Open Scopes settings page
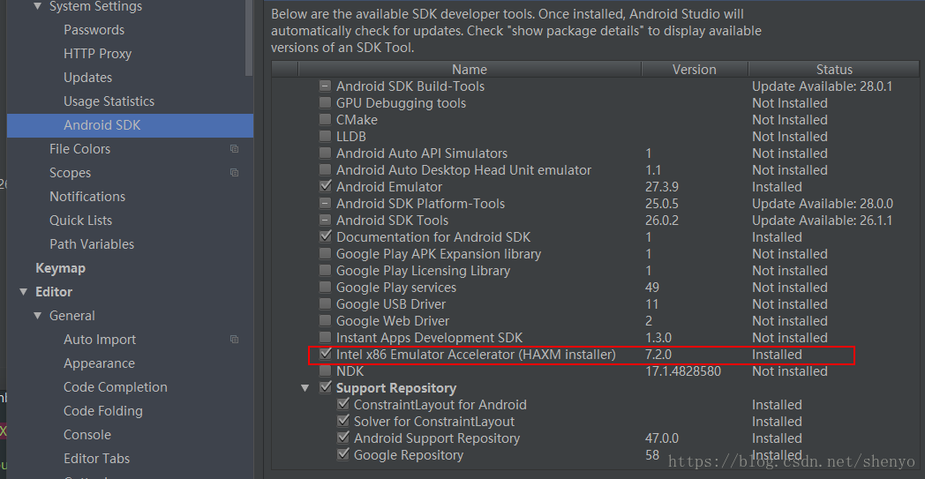 pos(71,173)
